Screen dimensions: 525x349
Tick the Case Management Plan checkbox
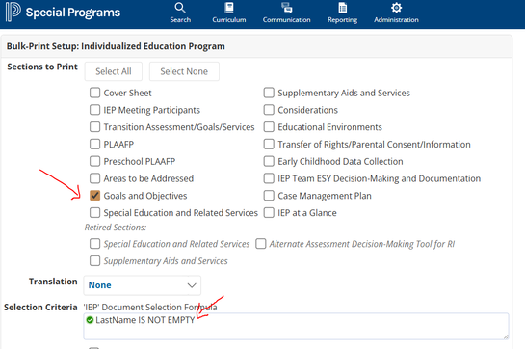269,196
